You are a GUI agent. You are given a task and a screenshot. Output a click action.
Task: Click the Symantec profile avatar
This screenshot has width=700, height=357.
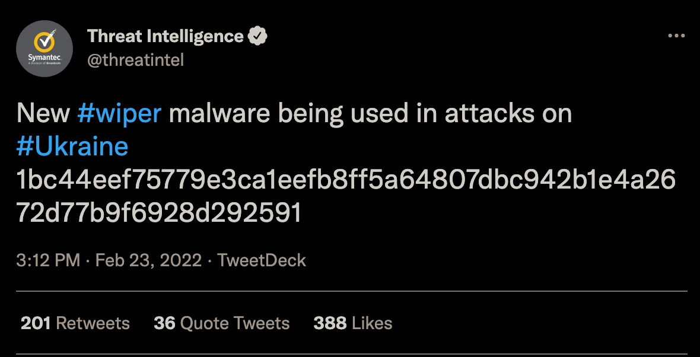tap(44, 48)
